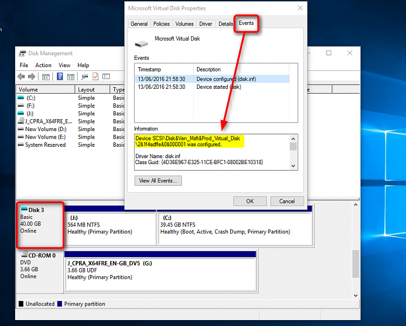The height and width of the screenshot is (326, 406).
Task: Switch to the Driver tab
Action: pyautogui.click(x=206, y=24)
